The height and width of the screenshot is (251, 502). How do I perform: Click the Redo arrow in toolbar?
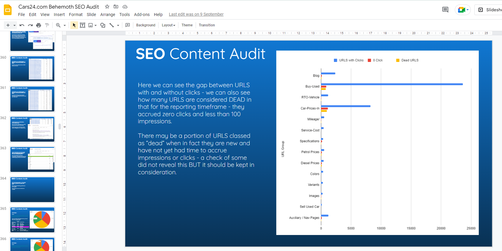30,25
